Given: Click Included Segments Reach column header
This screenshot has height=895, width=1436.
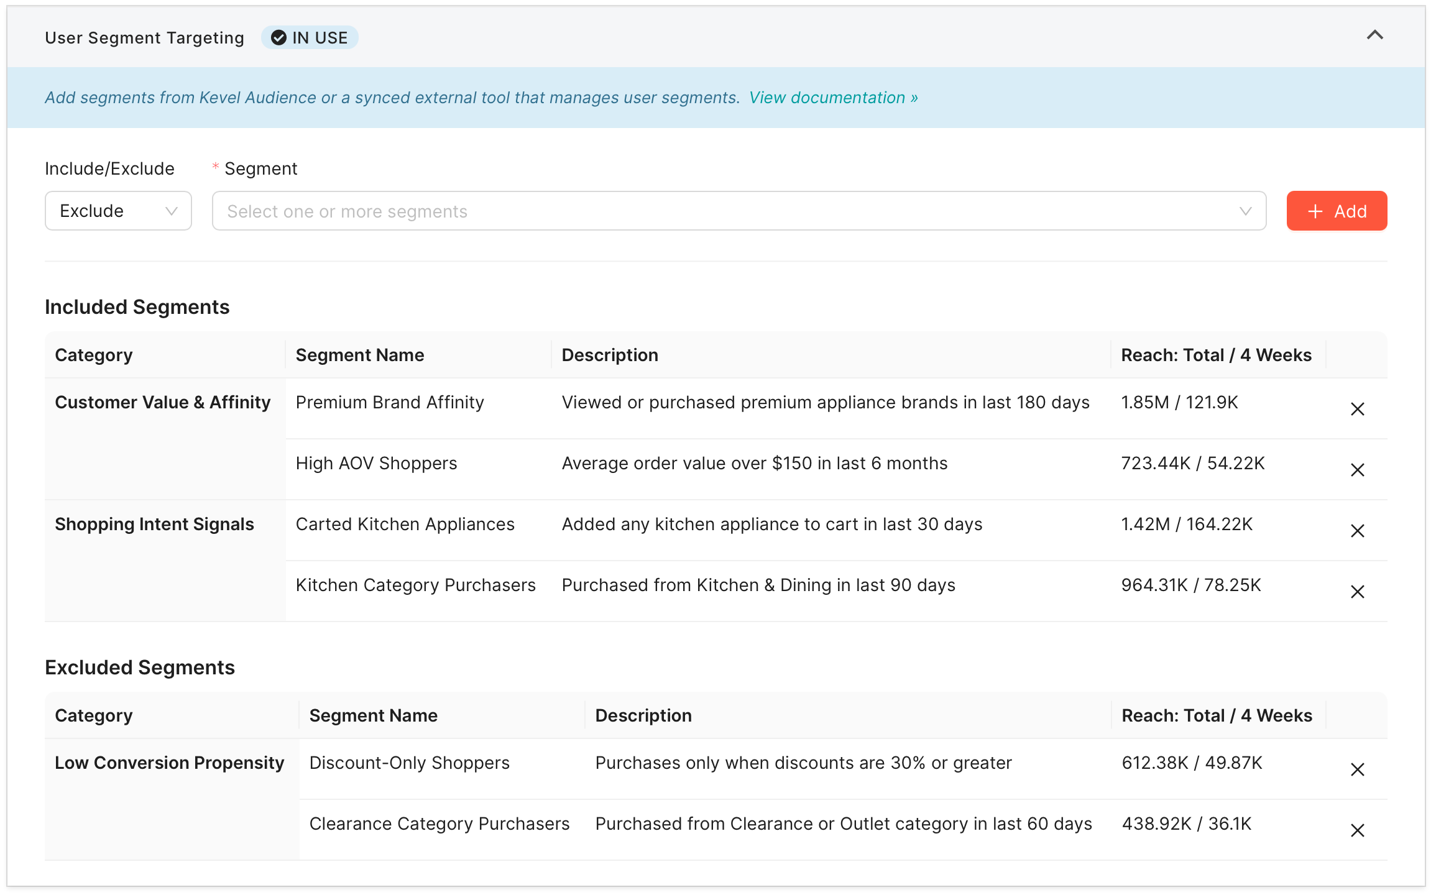Looking at the screenshot, I should click(1216, 355).
